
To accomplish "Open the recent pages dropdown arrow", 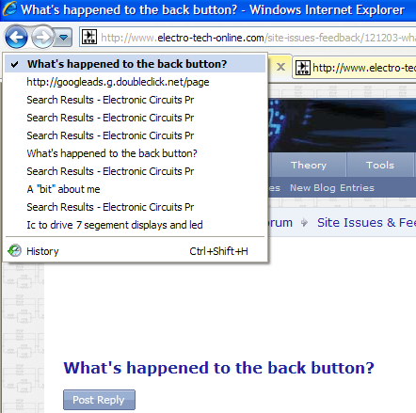I will pyautogui.click(x=64, y=38).
